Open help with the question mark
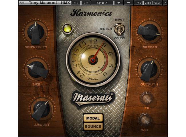 pyautogui.click(x=165, y=3)
